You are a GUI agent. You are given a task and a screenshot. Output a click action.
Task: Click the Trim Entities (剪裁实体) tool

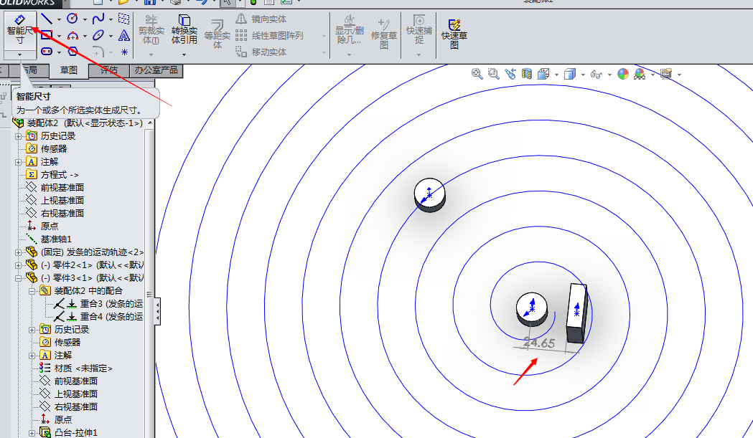(x=151, y=29)
